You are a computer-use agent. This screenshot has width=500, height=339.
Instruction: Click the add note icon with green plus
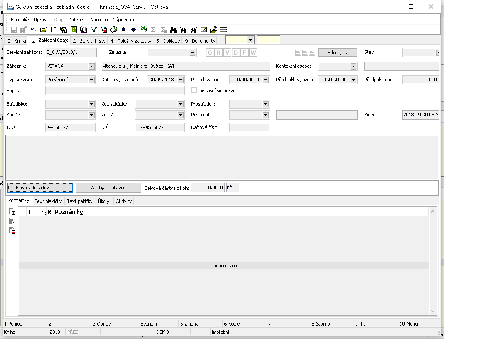tap(12, 212)
